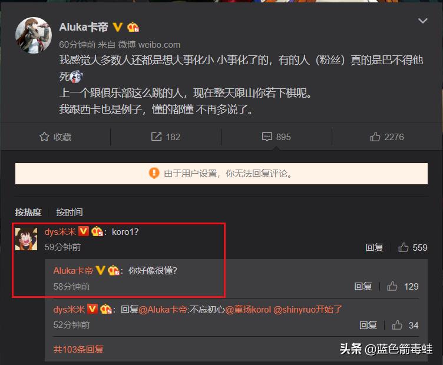Click Aluka卡帝 profile avatar
This screenshot has height=365, width=443.
pos(34,35)
